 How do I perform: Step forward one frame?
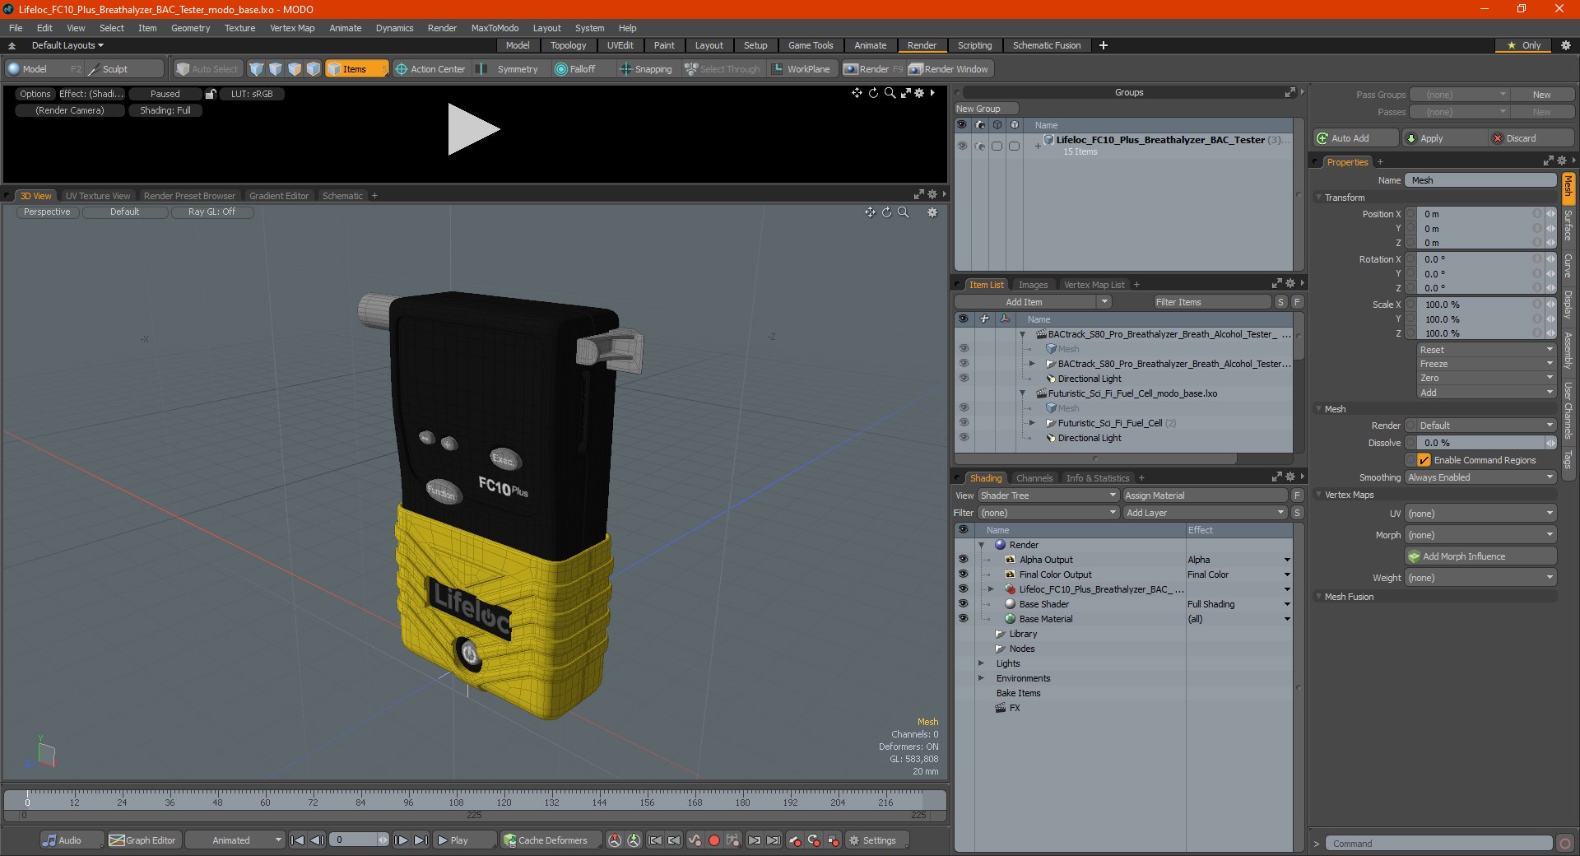401,840
